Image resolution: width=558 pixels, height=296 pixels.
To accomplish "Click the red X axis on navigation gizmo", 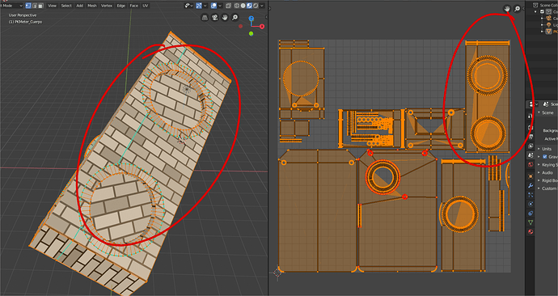I will tap(262, 27).
